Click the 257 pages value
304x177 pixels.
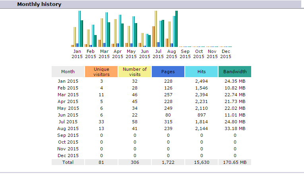pos(168,95)
